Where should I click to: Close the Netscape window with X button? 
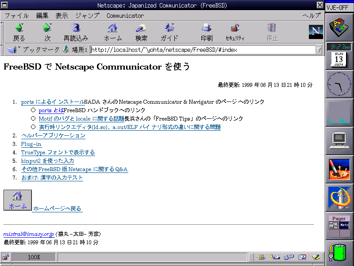click(x=320, y=5)
